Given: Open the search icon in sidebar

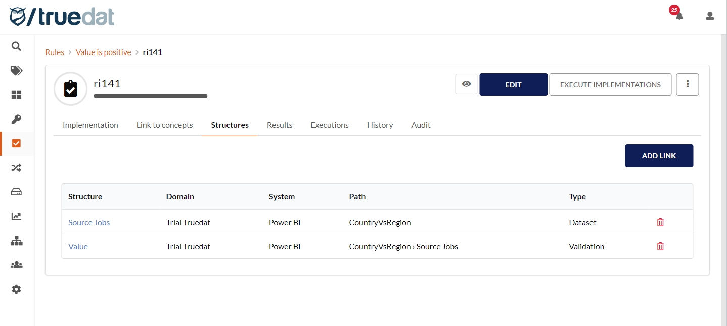Looking at the screenshot, I should 16,46.
